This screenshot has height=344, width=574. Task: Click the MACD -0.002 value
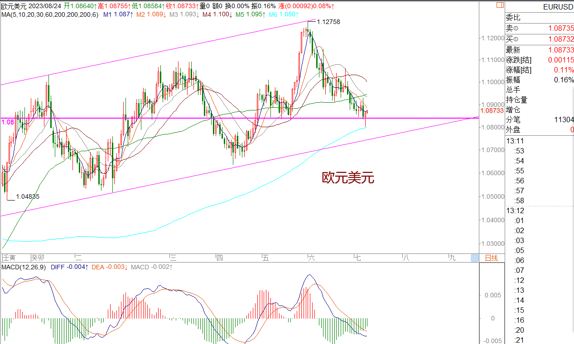pyautogui.click(x=152, y=267)
